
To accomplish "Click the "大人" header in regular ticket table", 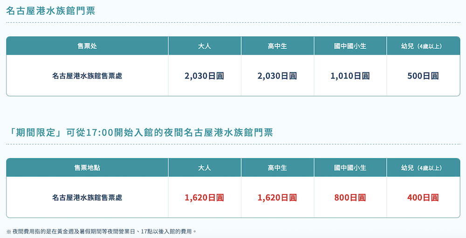I will click(205, 46).
